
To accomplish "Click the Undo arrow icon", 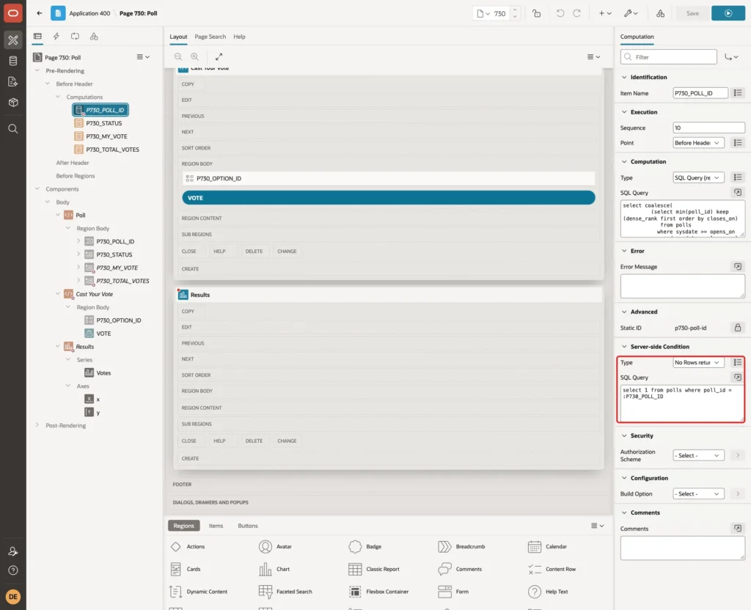I will 560,13.
